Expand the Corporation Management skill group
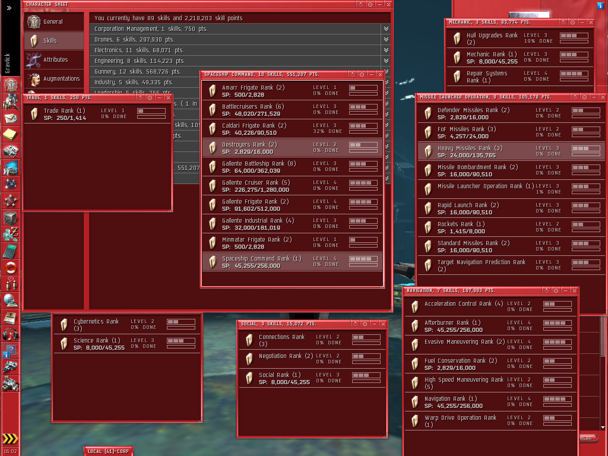This screenshot has height=456, width=608. pos(386,28)
